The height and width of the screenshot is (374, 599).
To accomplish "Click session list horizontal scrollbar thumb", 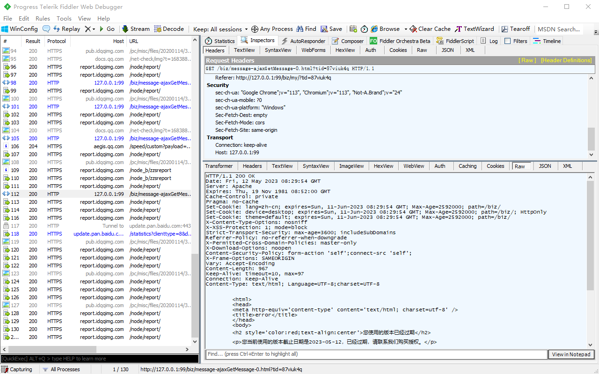I will pos(52,349).
